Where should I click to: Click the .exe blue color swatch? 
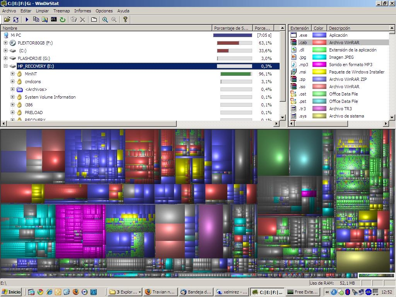pyautogui.click(x=319, y=35)
